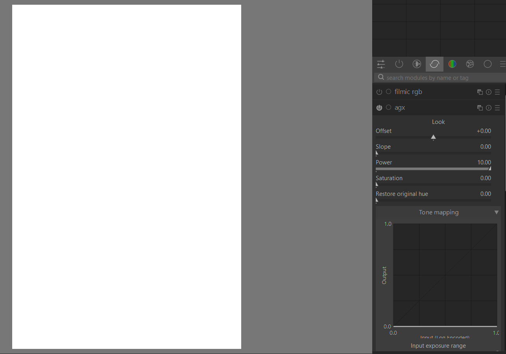Open the color modules group tab
Image resolution: width=506 pixels, height=354 pixels.
tap(452, 64)
